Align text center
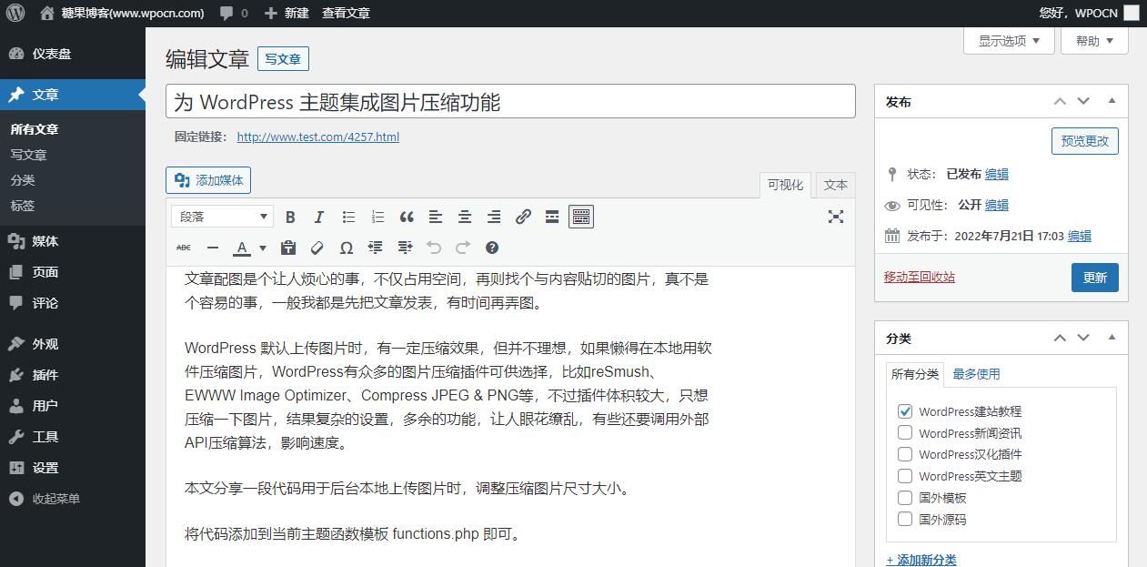 (465, 217)
